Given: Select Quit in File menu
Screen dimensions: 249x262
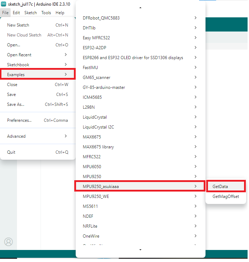Looking at the screenshot, I should coord(38,152).
